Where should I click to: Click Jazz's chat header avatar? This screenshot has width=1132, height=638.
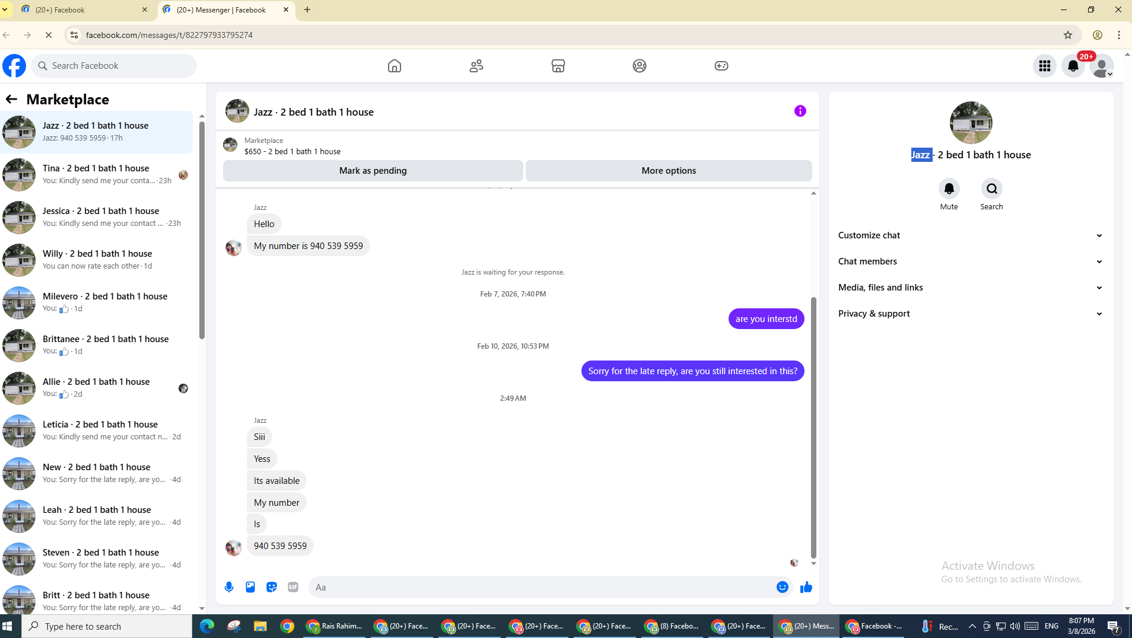click(237, 111)
